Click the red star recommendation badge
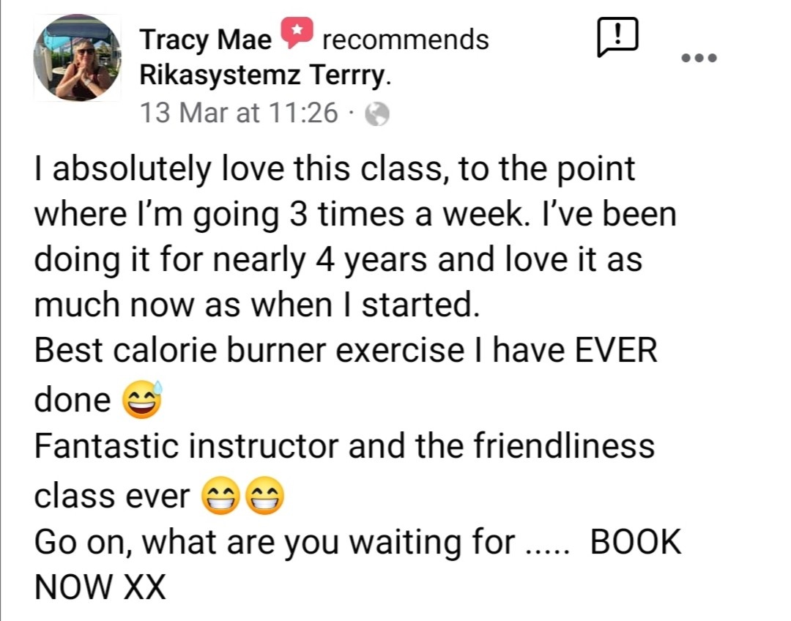This screenshot has height=621, width=791. tap(297, 31)
